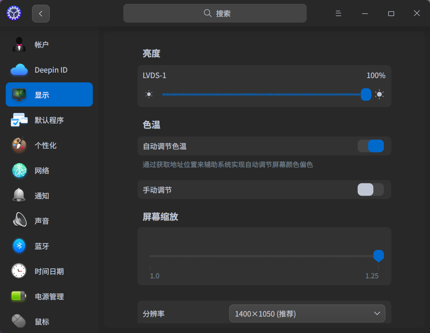This screenshot has width=430, height=333.
Task: Expand the resolution list showing 1400×1050
Action: (307, 313)
